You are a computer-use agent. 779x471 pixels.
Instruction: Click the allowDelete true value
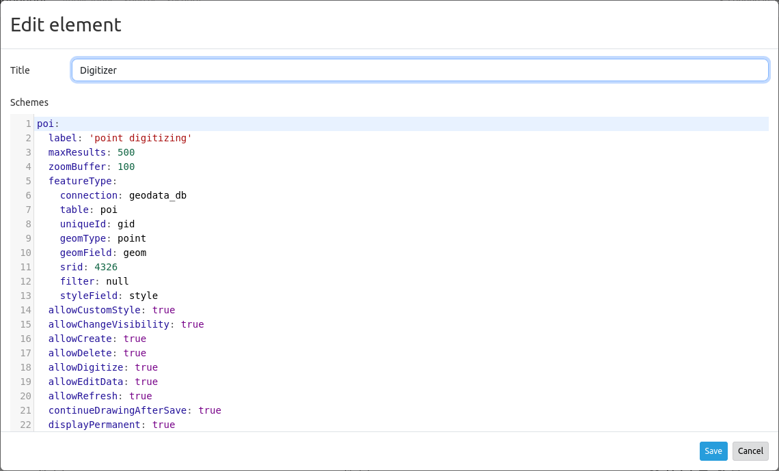click(x=135, y=353)
